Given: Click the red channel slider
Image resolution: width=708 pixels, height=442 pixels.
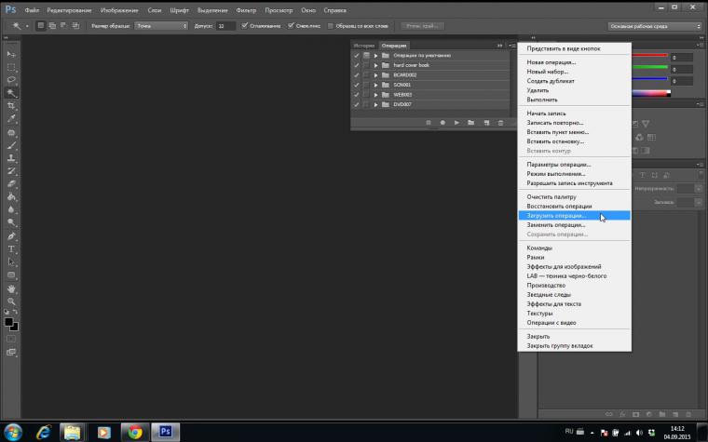Looking at the screenshot, I should point(649,56).
